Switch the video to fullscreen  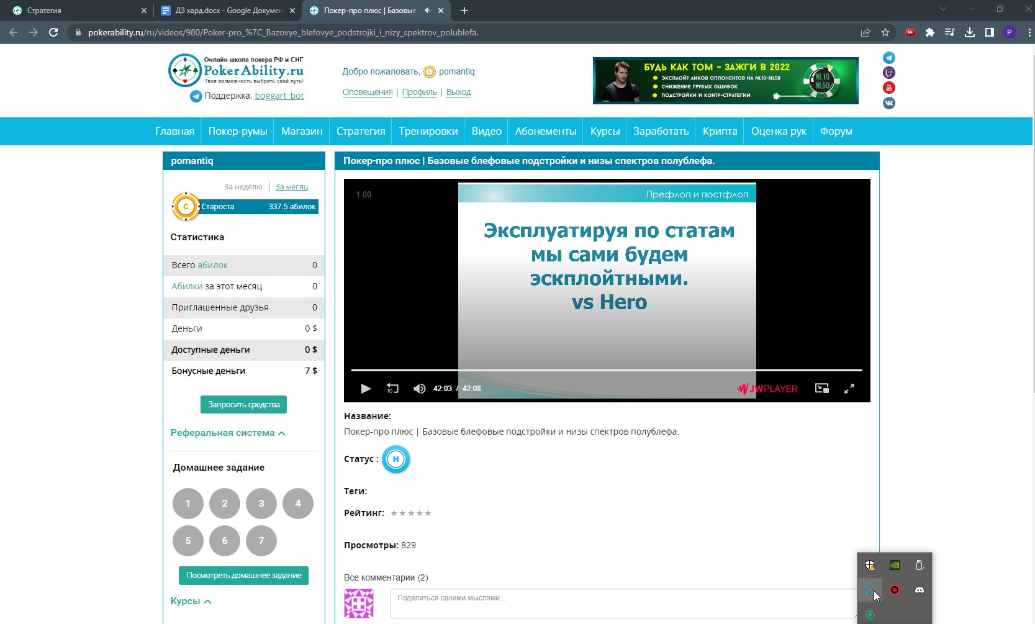coord(849,389)
